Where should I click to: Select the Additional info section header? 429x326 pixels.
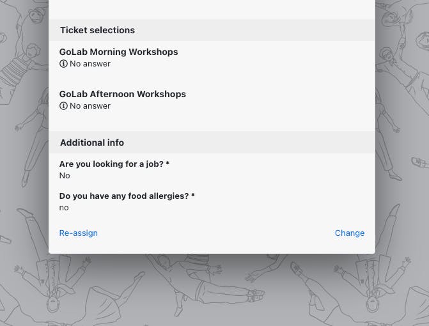92,143
